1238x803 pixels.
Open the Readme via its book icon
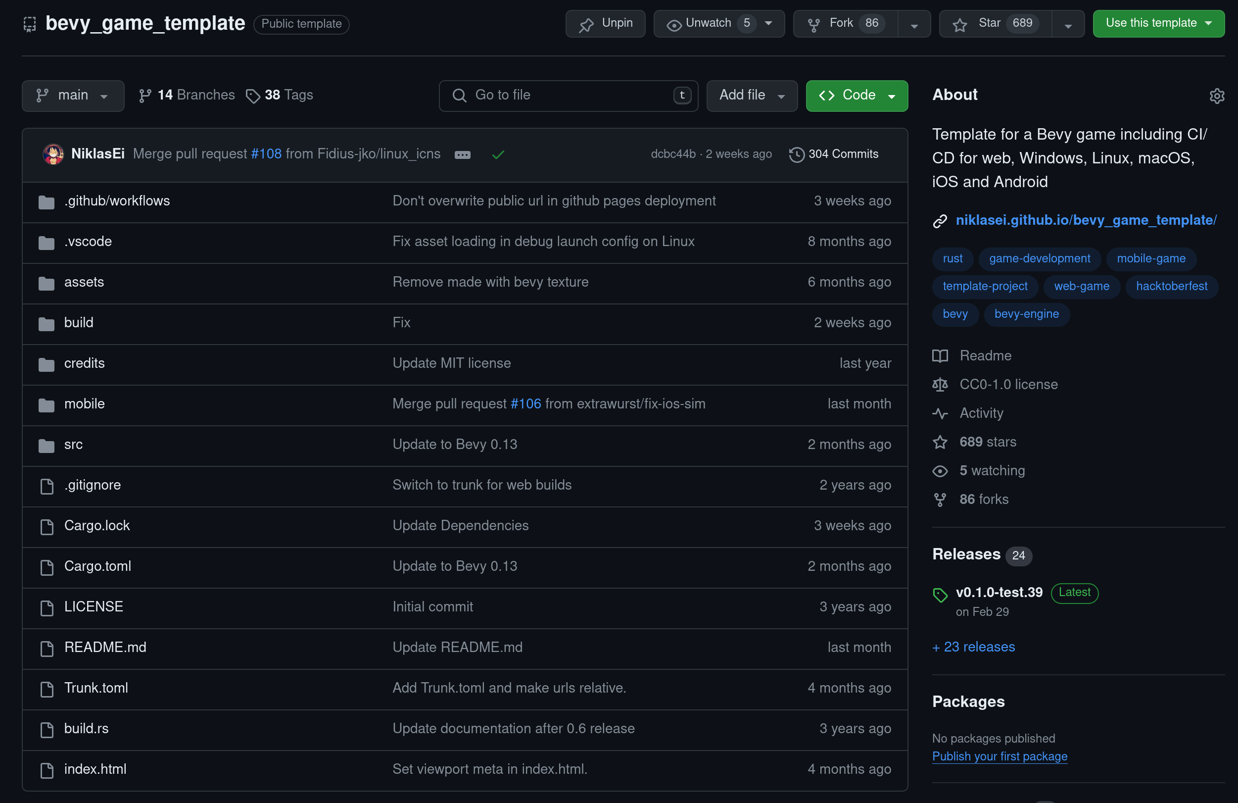pos(940,355)
